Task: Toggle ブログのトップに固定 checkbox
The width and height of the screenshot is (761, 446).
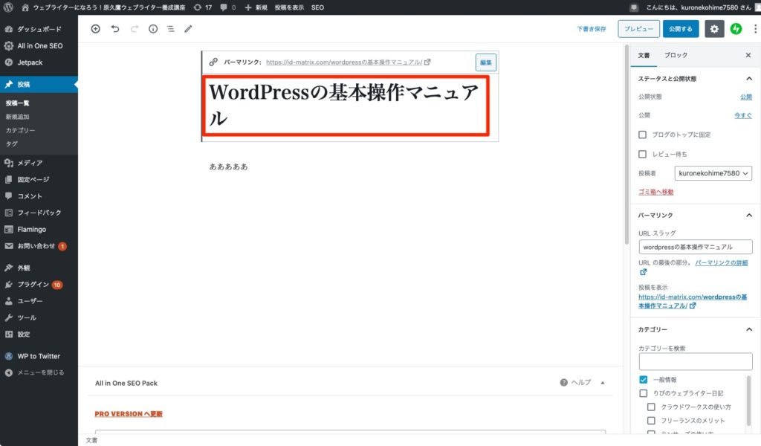Action: [x=642, y=135]
